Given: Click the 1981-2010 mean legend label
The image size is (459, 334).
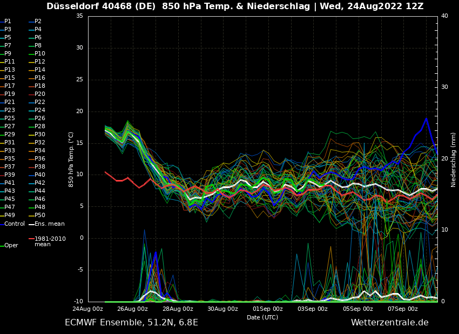Looking at the screenshot, I should 50,241.
